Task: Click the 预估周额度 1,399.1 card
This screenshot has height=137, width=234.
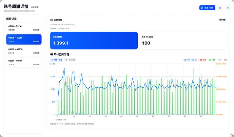Action: pos(94,40)
